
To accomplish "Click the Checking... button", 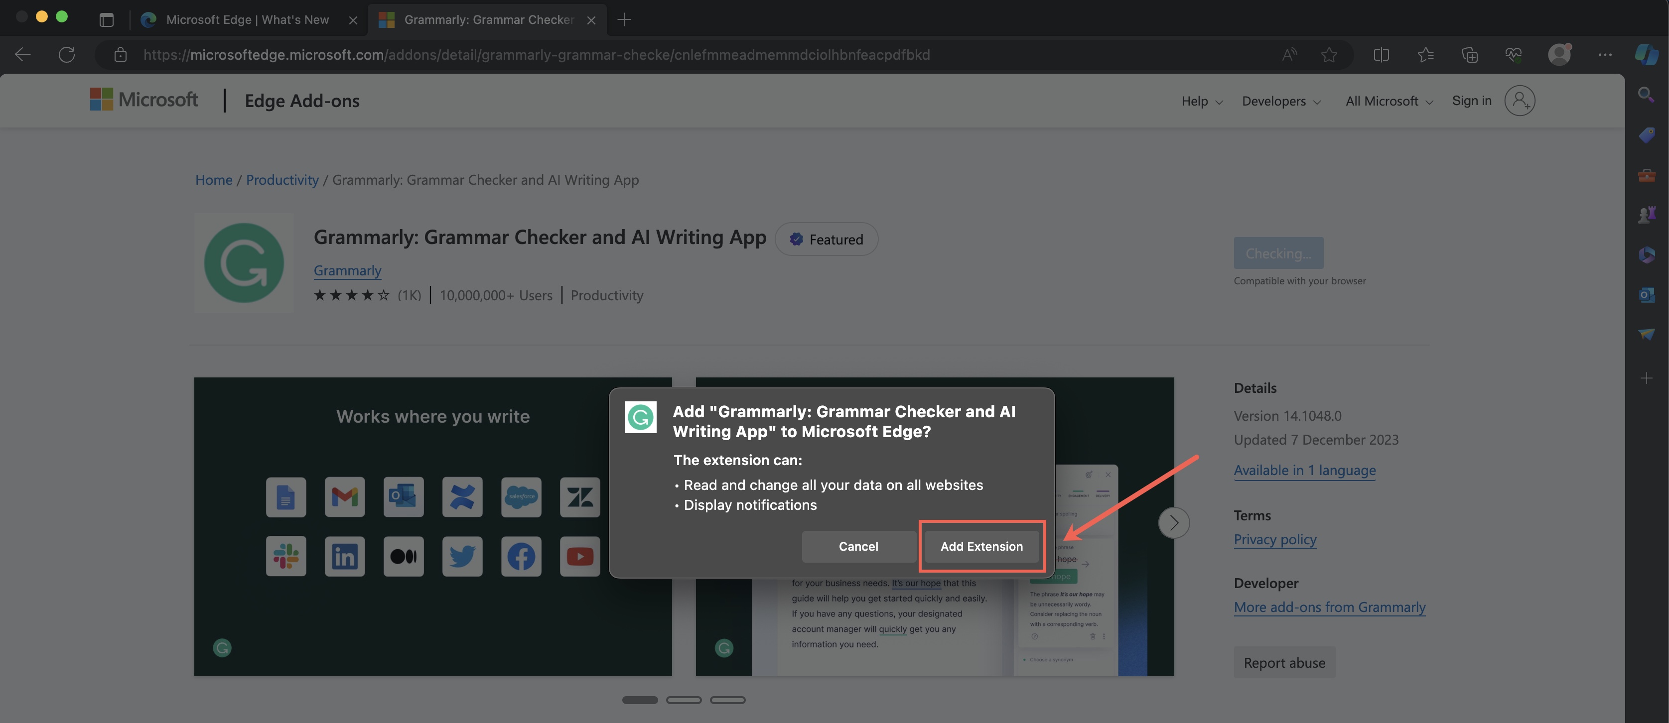I will 1278,253.
